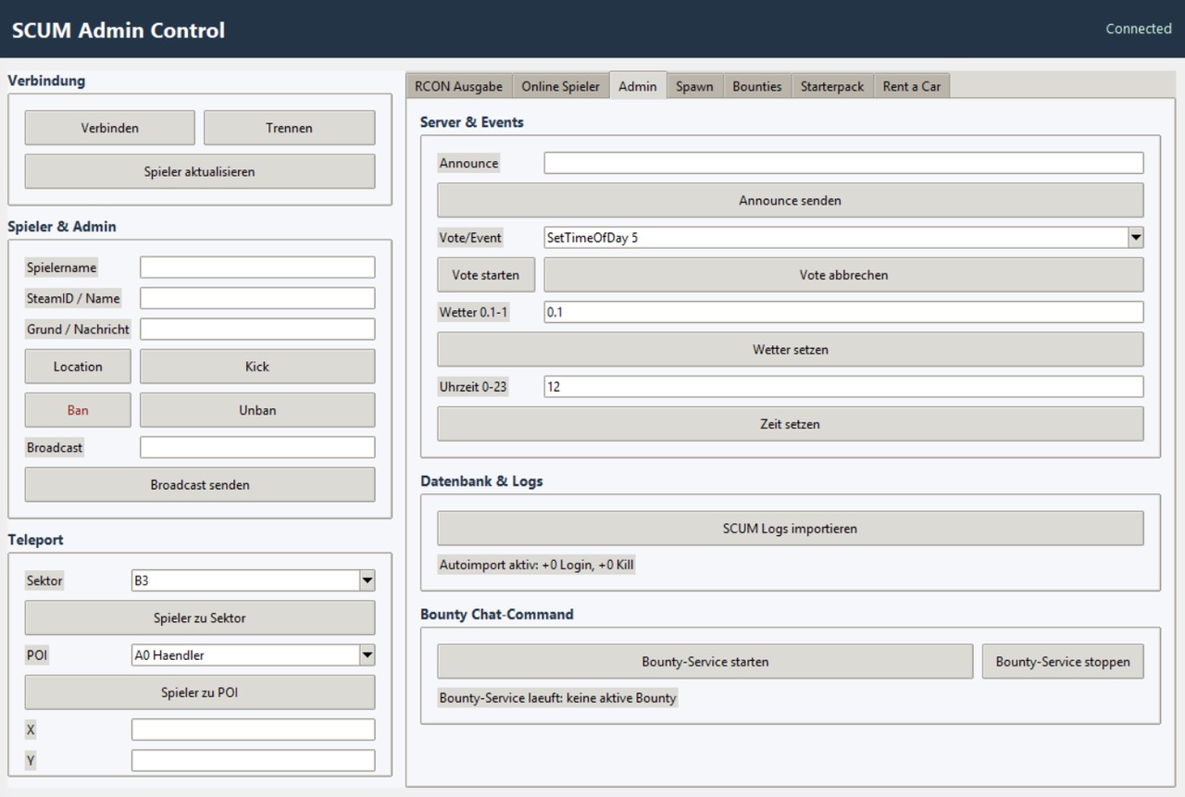The image size is (1185, 797).
Task: Click the Connected status text
Action: click(1139, 29)
